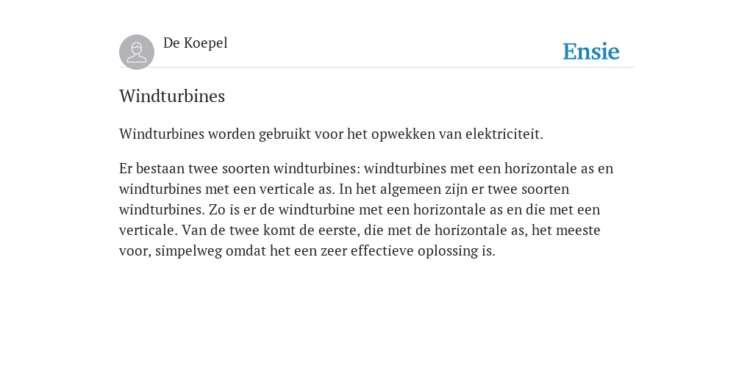Screen dimensions: 753x376
Task: Click the line starting 'verticale. Van de twee'
Action: [x=360, y=231]
